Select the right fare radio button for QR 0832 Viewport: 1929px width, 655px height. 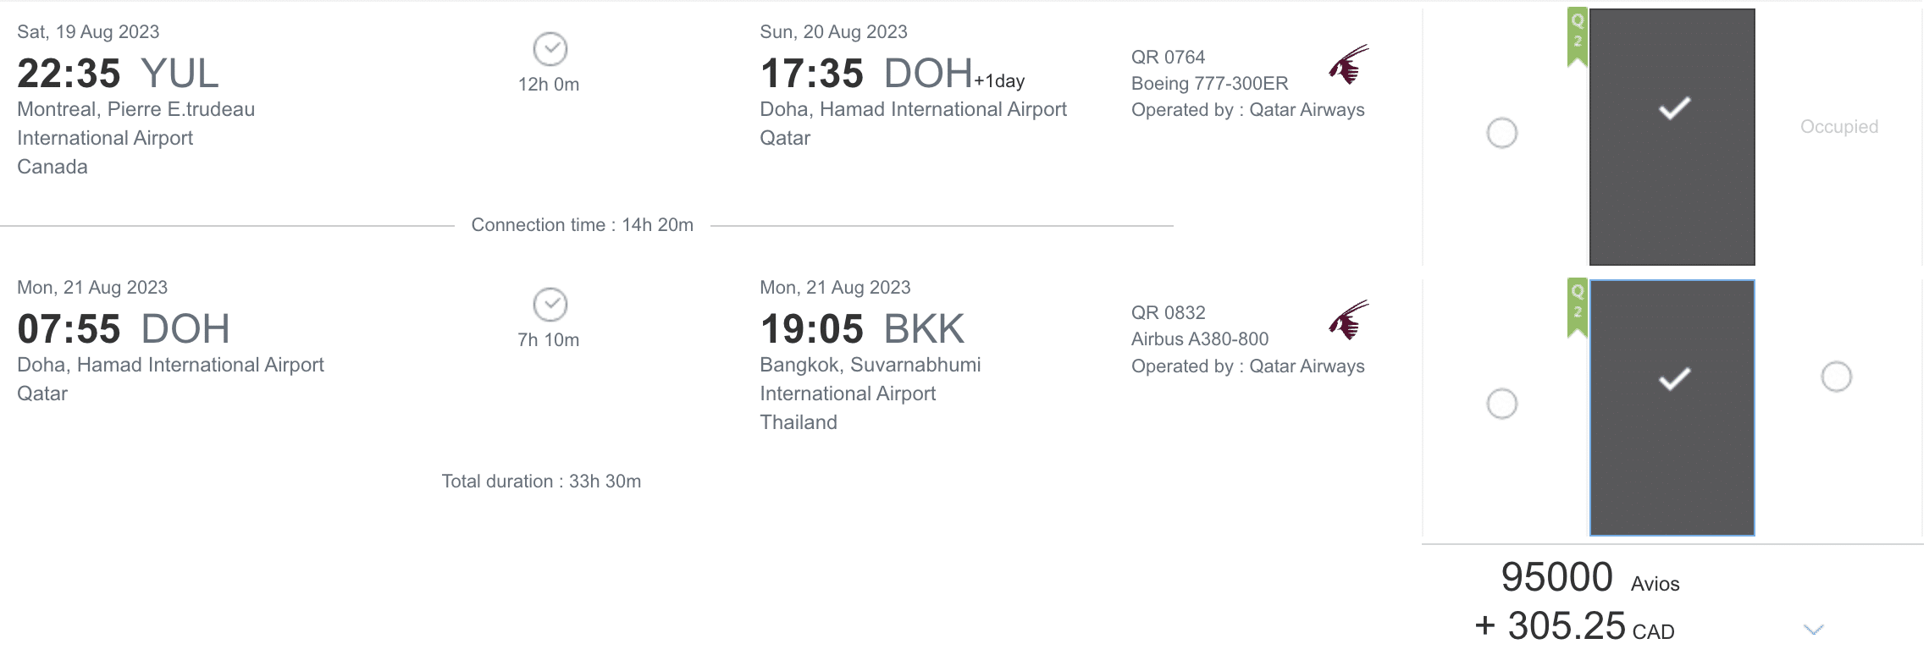tap(1836, 377)
